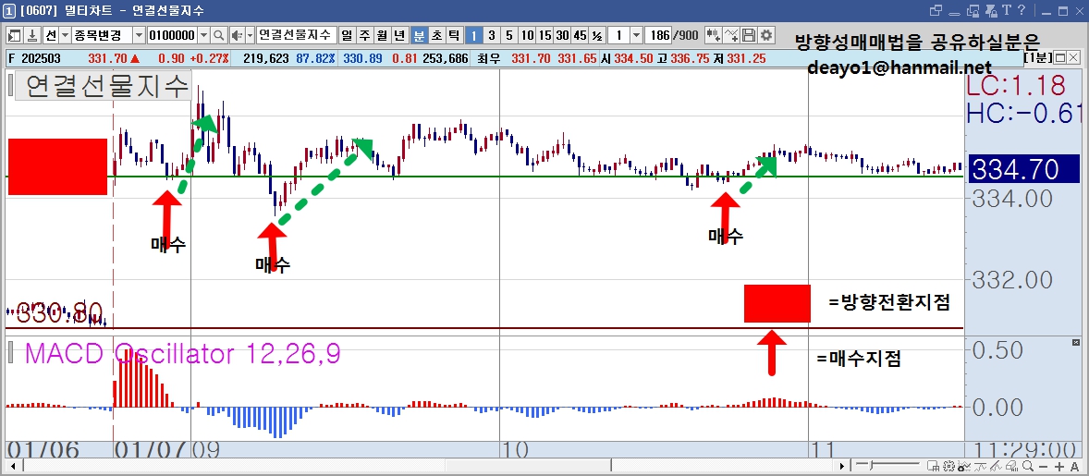Select the 분 minute period
The width and height of the screenshot is (1089, 476).
tap(419, 35)
